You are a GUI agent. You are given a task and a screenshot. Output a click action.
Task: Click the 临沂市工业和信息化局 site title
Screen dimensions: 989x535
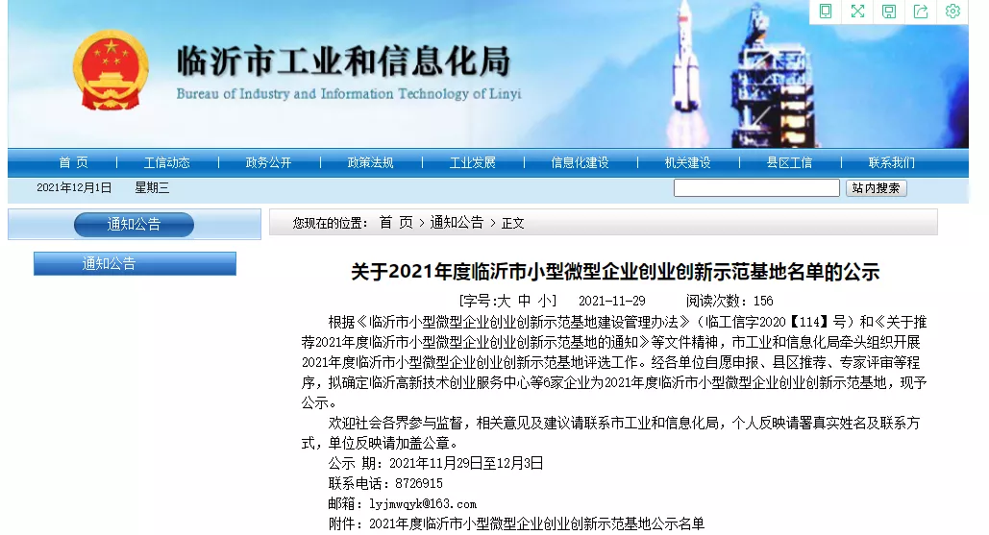(x=344, y=61)
